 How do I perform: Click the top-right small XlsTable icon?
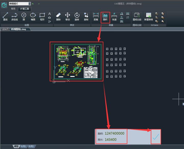click(163, 14)
